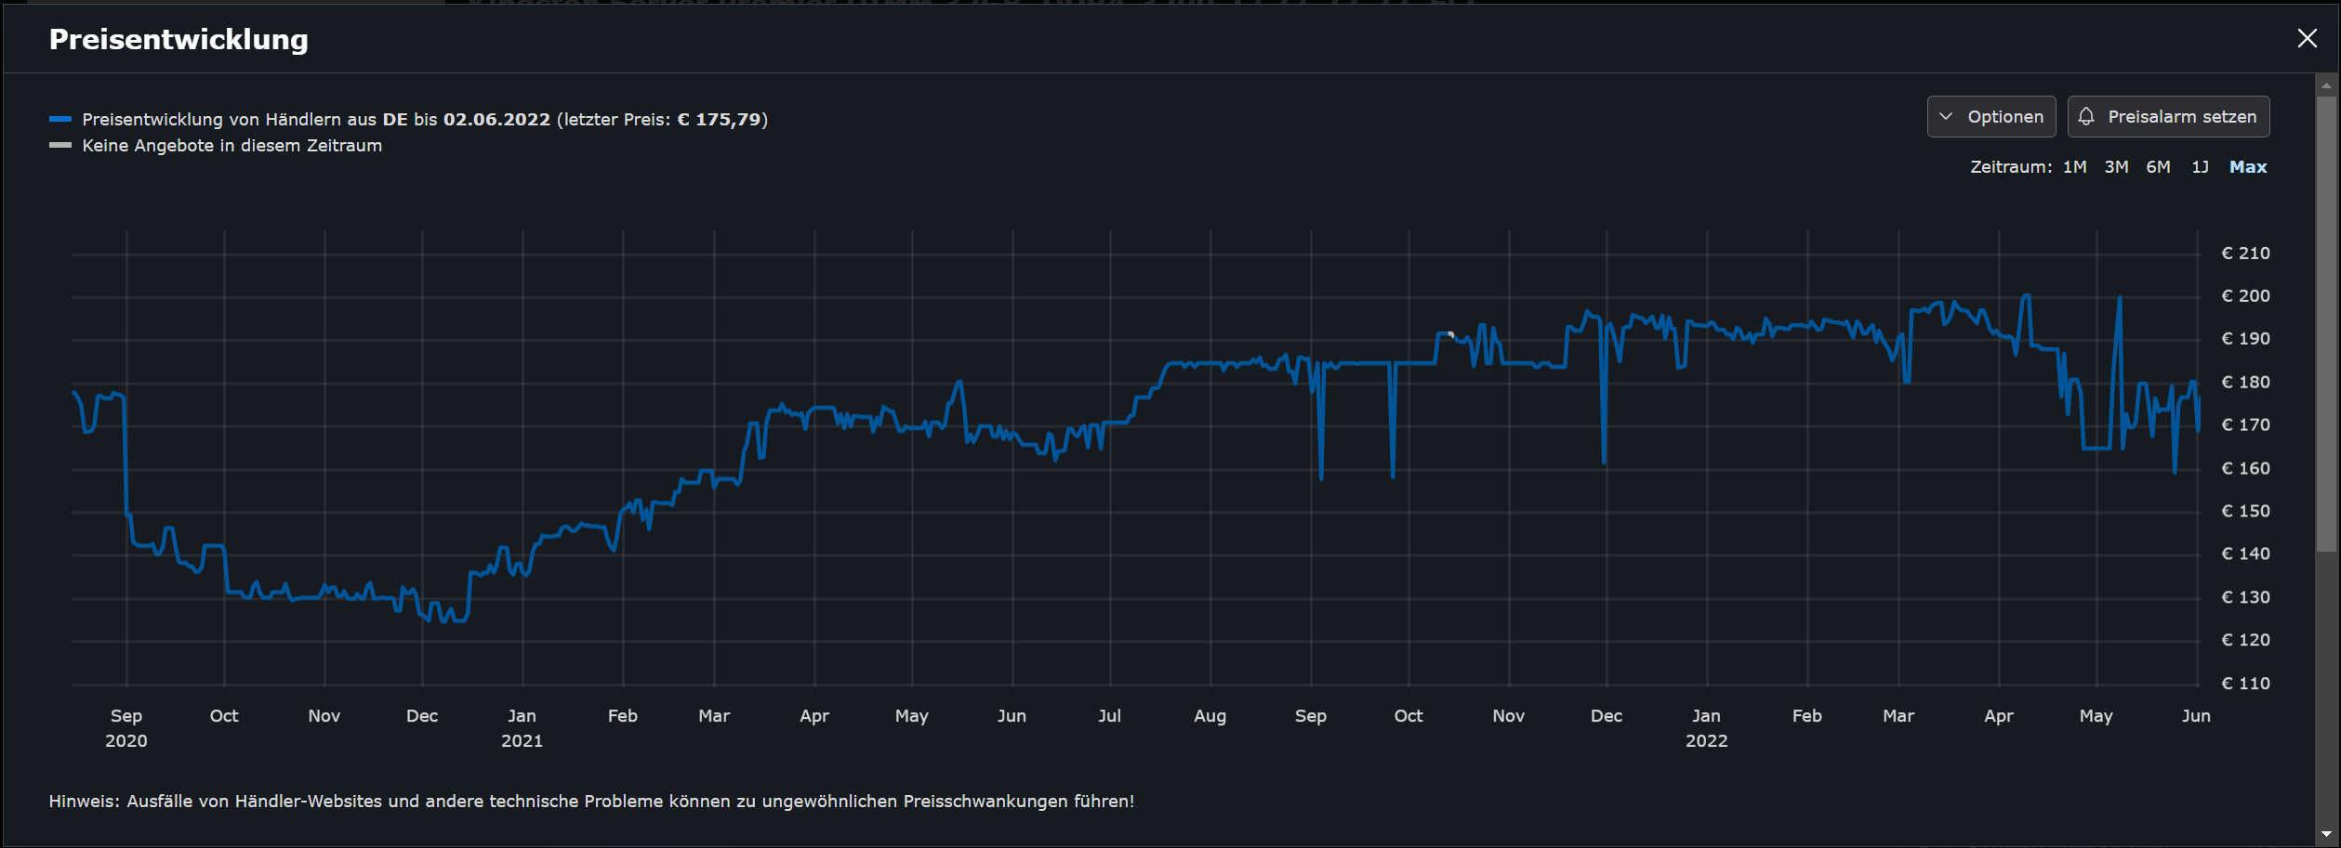Click the blue legend swatch for DE price history

60,119
